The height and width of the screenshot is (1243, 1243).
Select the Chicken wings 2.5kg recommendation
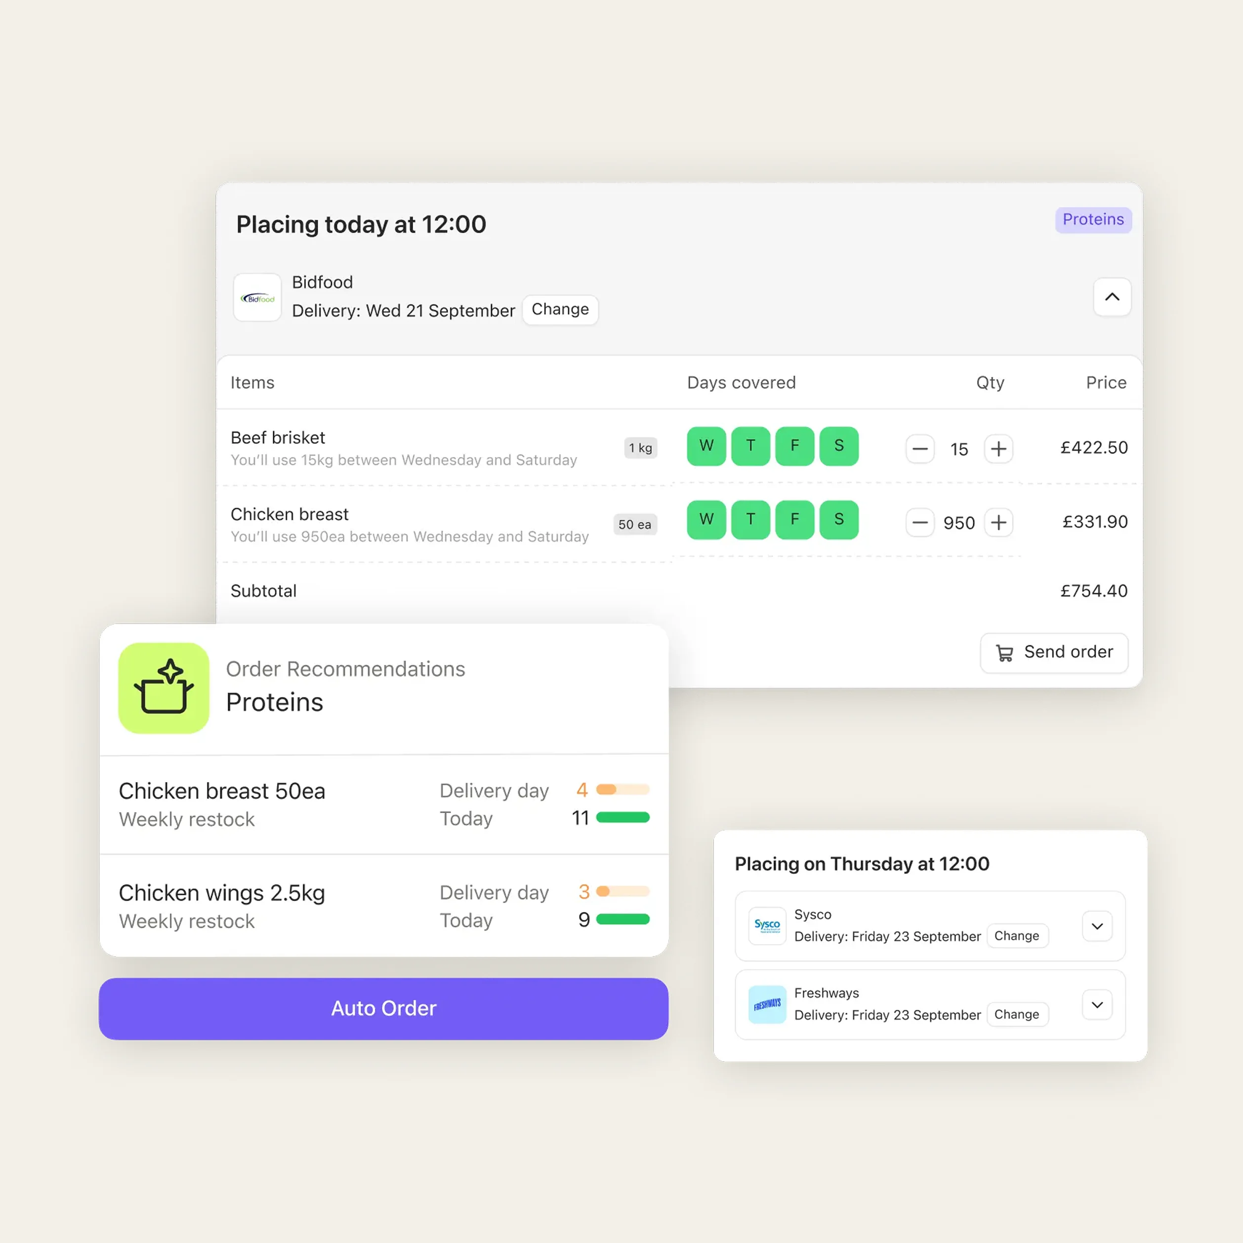pos(384,906)
